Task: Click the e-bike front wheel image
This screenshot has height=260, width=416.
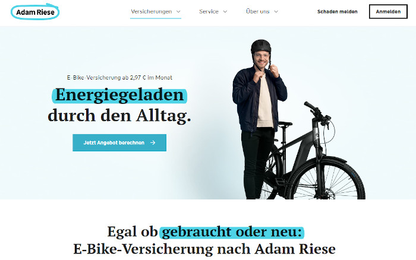Action: 326,180
